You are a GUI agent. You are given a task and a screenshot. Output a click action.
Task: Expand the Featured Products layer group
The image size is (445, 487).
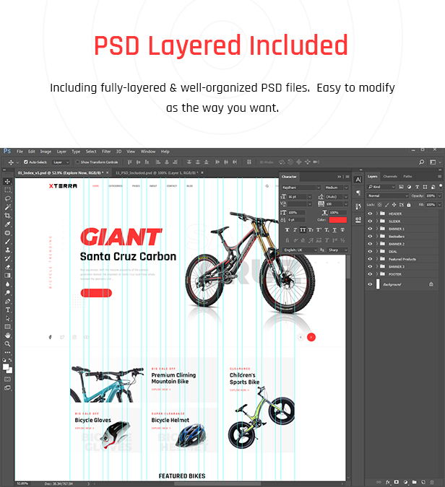point(377,259)
